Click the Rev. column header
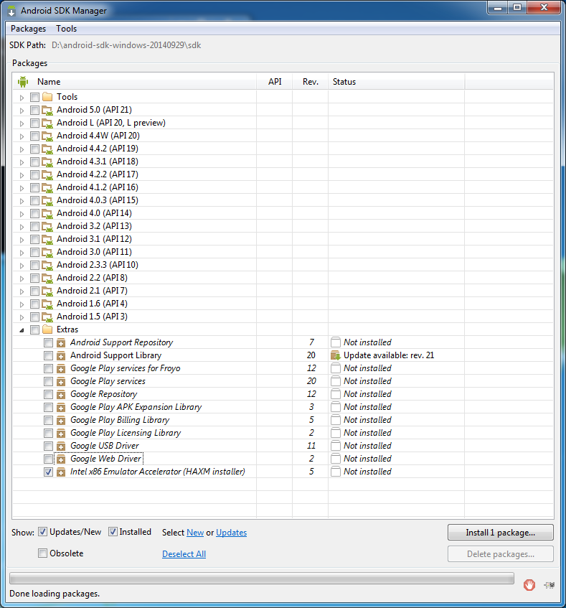The width and height of the screenshot is (566, 608). pyautogui.click(x=311, y=82)
